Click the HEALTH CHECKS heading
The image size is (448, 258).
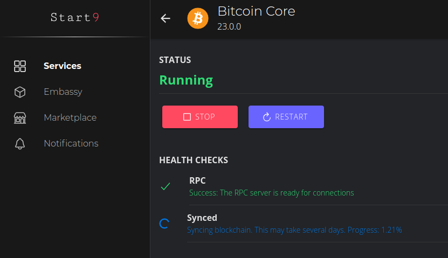(x=194, y=160)
